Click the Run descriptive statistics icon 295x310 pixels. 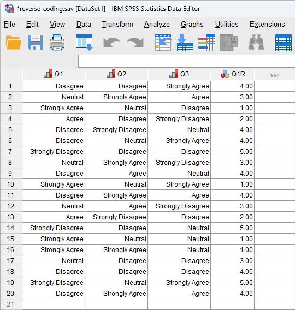coord(229,43)
